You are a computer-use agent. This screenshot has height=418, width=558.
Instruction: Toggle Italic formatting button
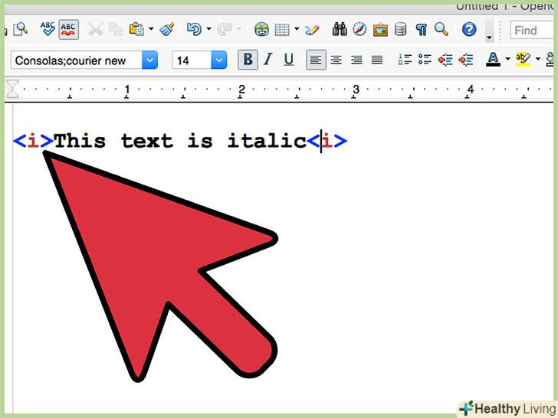pos(267,60)
